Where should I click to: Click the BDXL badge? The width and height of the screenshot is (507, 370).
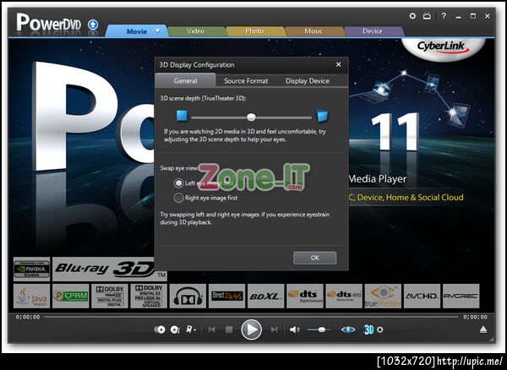point(266,296)
